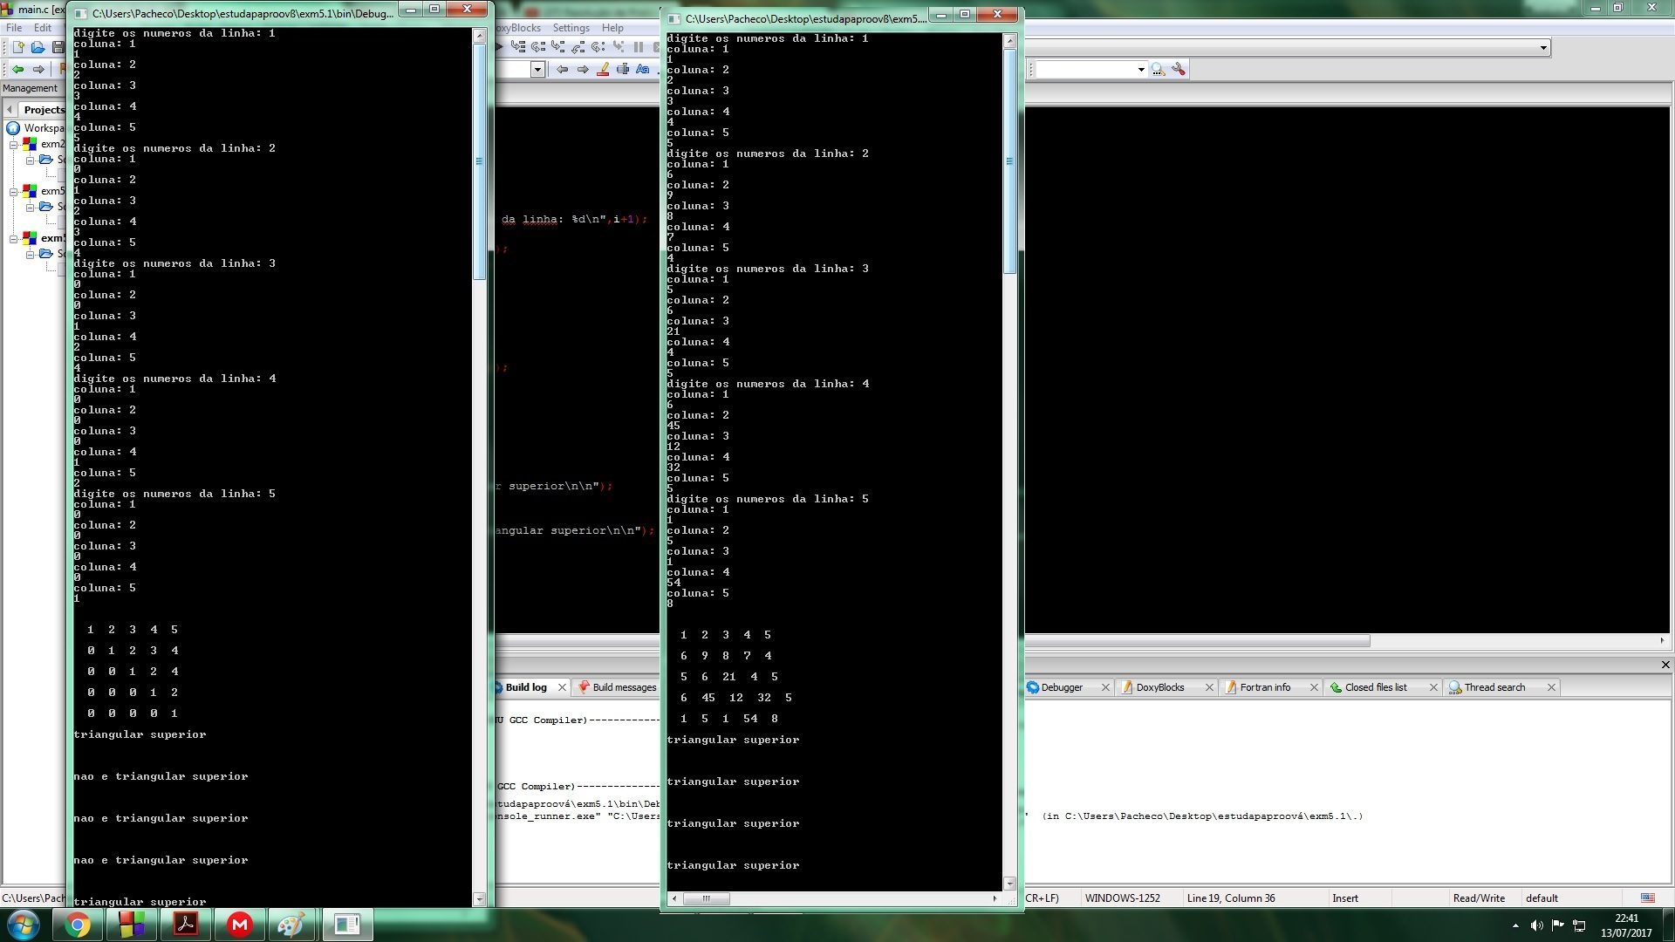
Task: Open the long top toolbar dropdown arrow
Action: point(1543,47)
